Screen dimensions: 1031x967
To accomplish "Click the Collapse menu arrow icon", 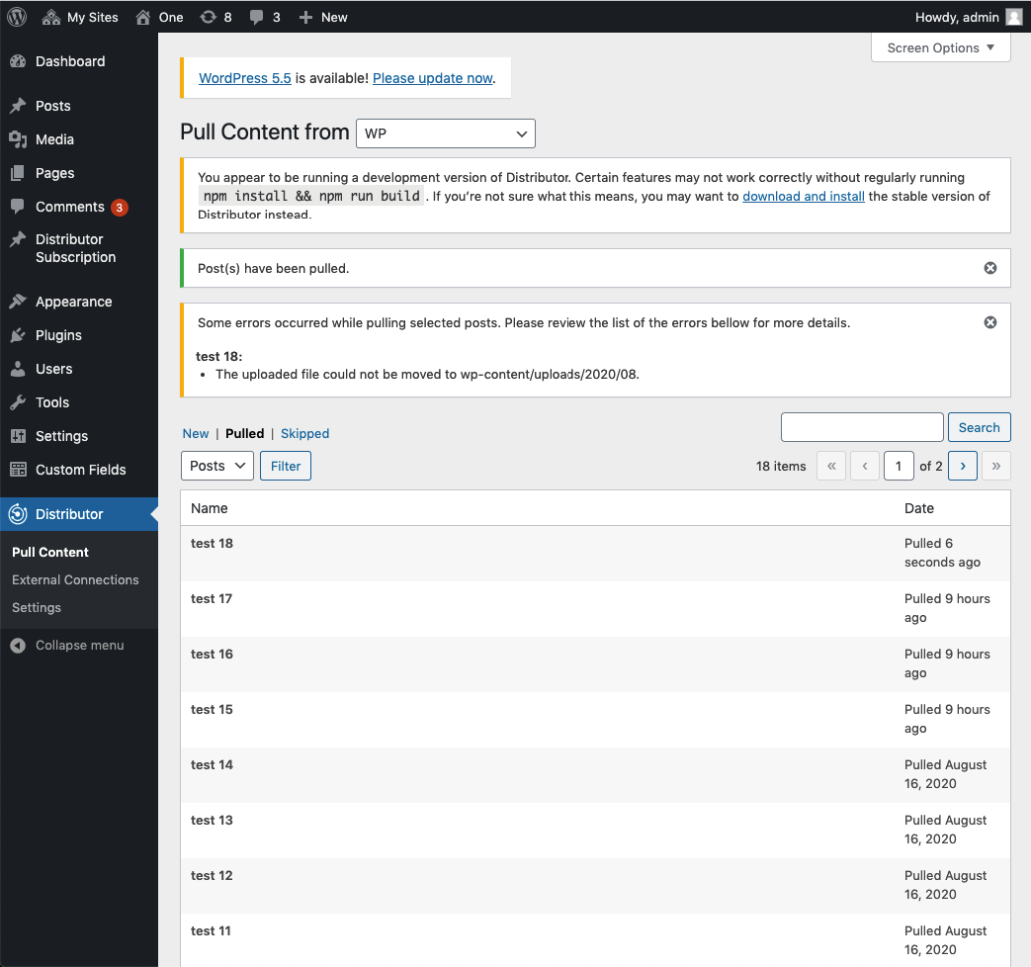I will tap(18, 646).
